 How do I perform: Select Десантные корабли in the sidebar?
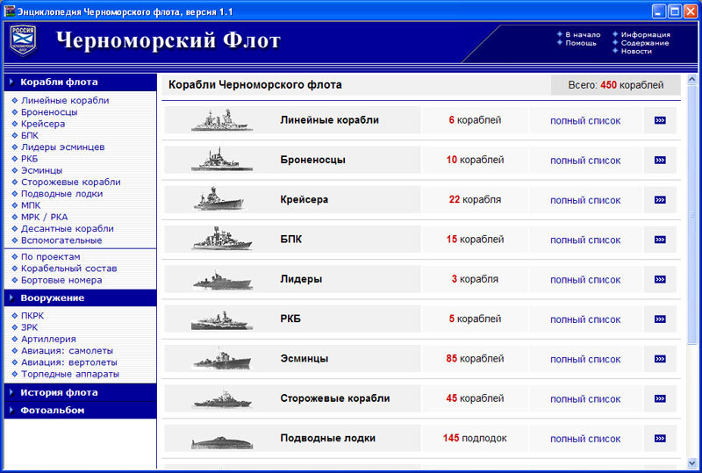click(x=68, y=228)
